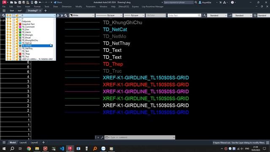Toggle freeze sun for TD_NetCat layer
The width and height of the screenshot is (270, 152).
coord(11,43)
